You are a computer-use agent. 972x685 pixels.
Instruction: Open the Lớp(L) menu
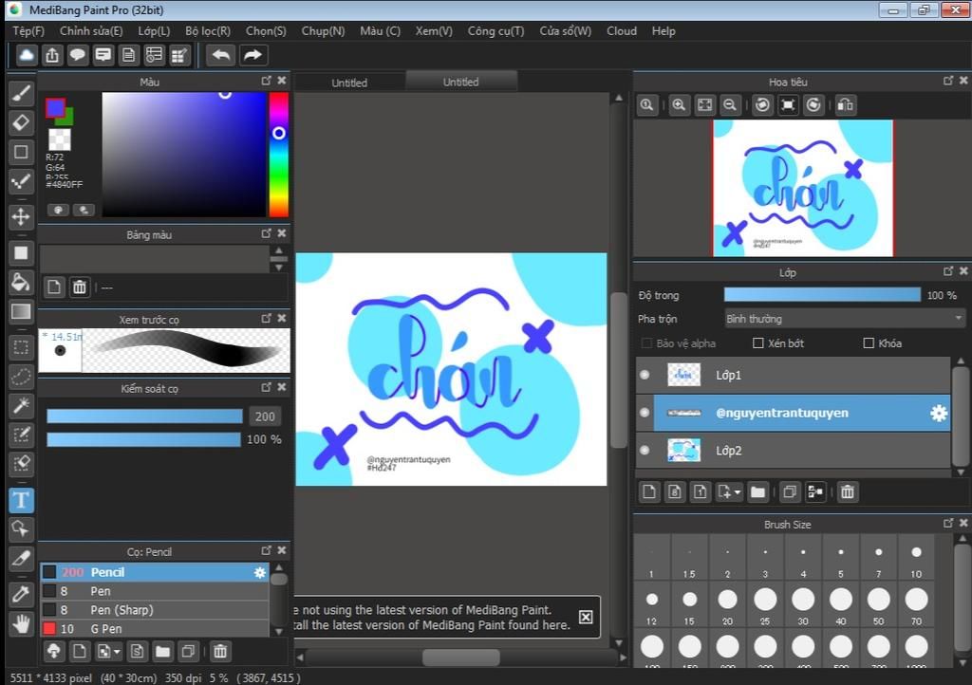click(154, 31)
